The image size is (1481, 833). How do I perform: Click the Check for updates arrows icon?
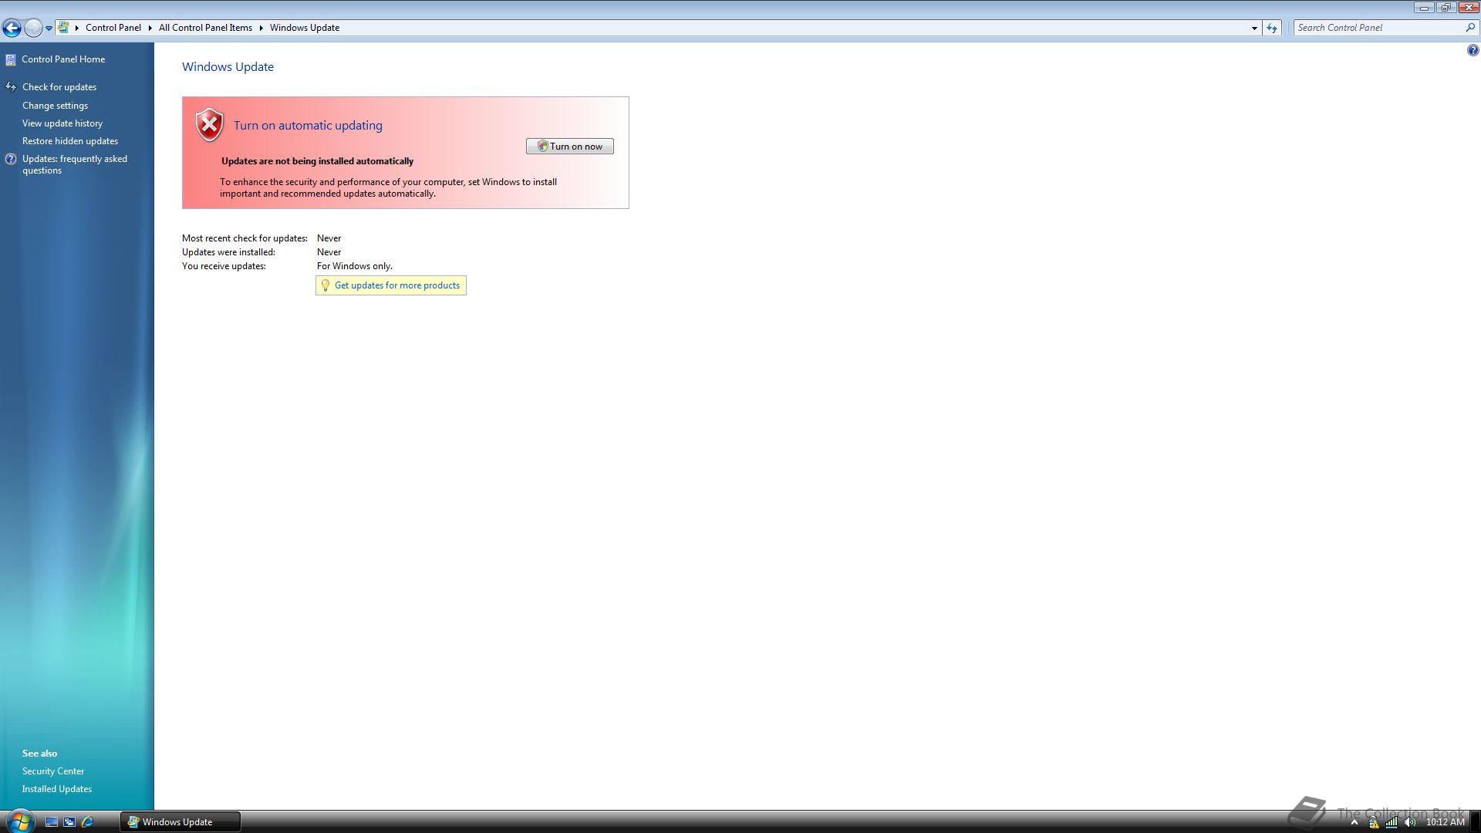click(x=11, y=87)
